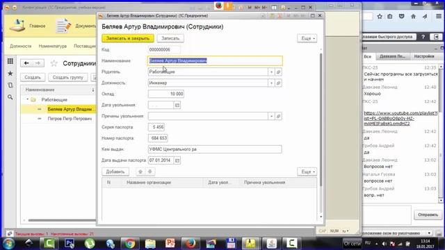Open the lower Еще menu above the table
Screen dimensions: 445x250
pyautogui.click(x=307, y=172)
